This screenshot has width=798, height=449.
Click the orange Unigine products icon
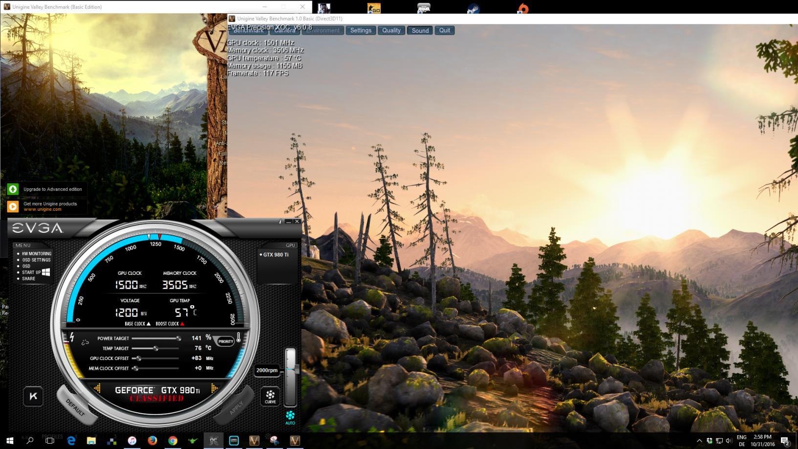[x=13, y=206]
